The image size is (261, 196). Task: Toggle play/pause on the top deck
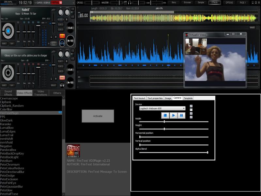coord(70,41)
